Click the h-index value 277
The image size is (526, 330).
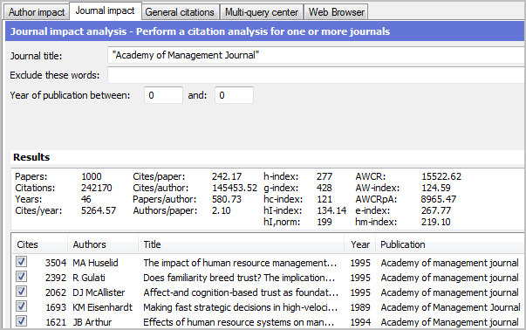click(324, 176)
